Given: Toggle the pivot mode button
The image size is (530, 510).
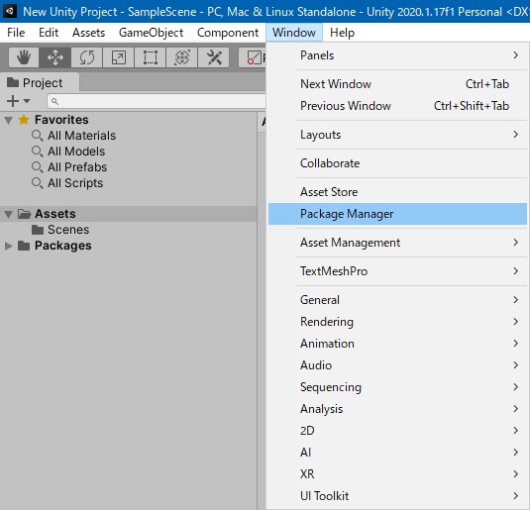Looking at the screenshot, I should (x=253, y=57).
